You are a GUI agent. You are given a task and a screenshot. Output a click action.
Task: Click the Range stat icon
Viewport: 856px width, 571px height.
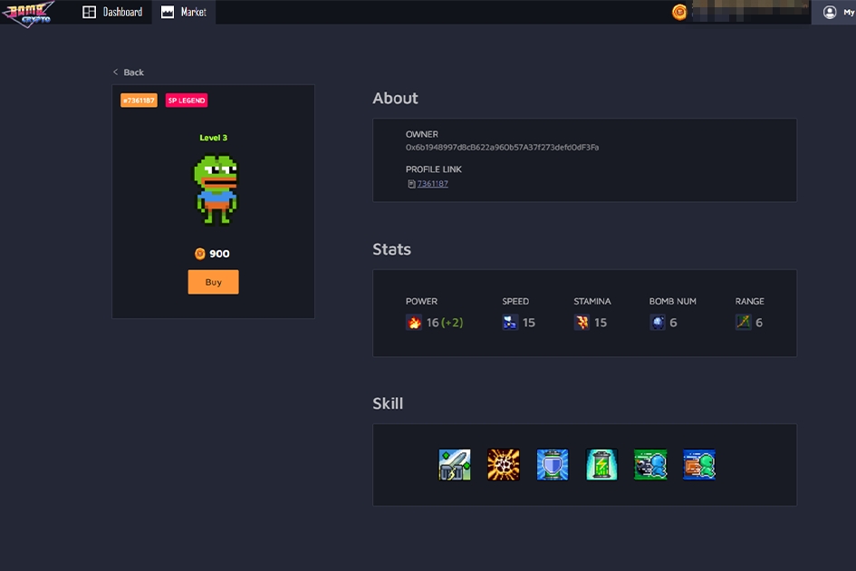point(744,322)
